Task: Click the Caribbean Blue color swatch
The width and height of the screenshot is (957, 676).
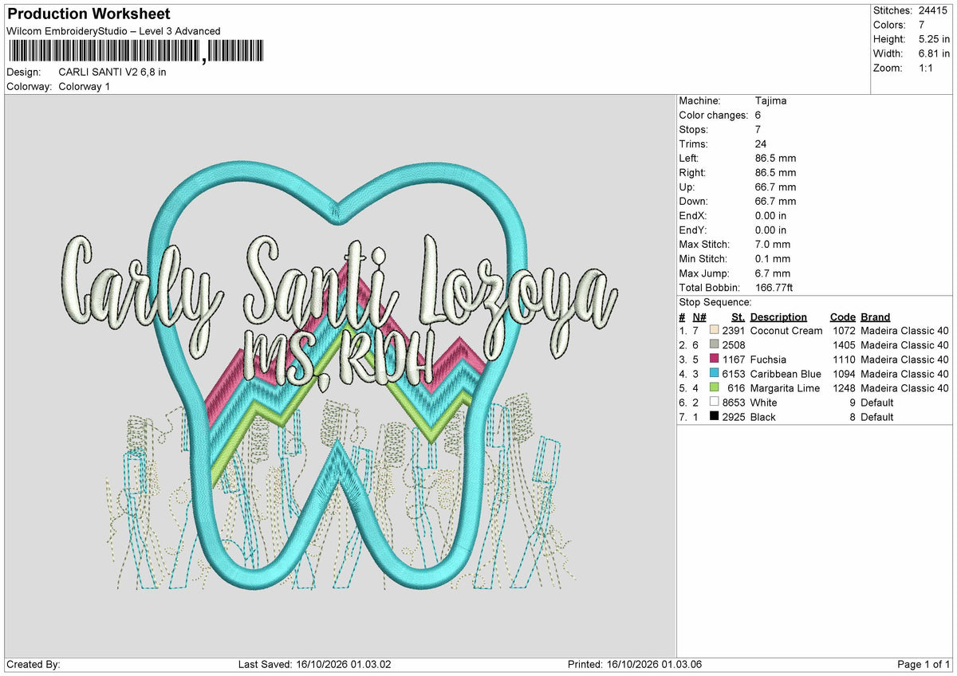Action: tap(714, 373)
